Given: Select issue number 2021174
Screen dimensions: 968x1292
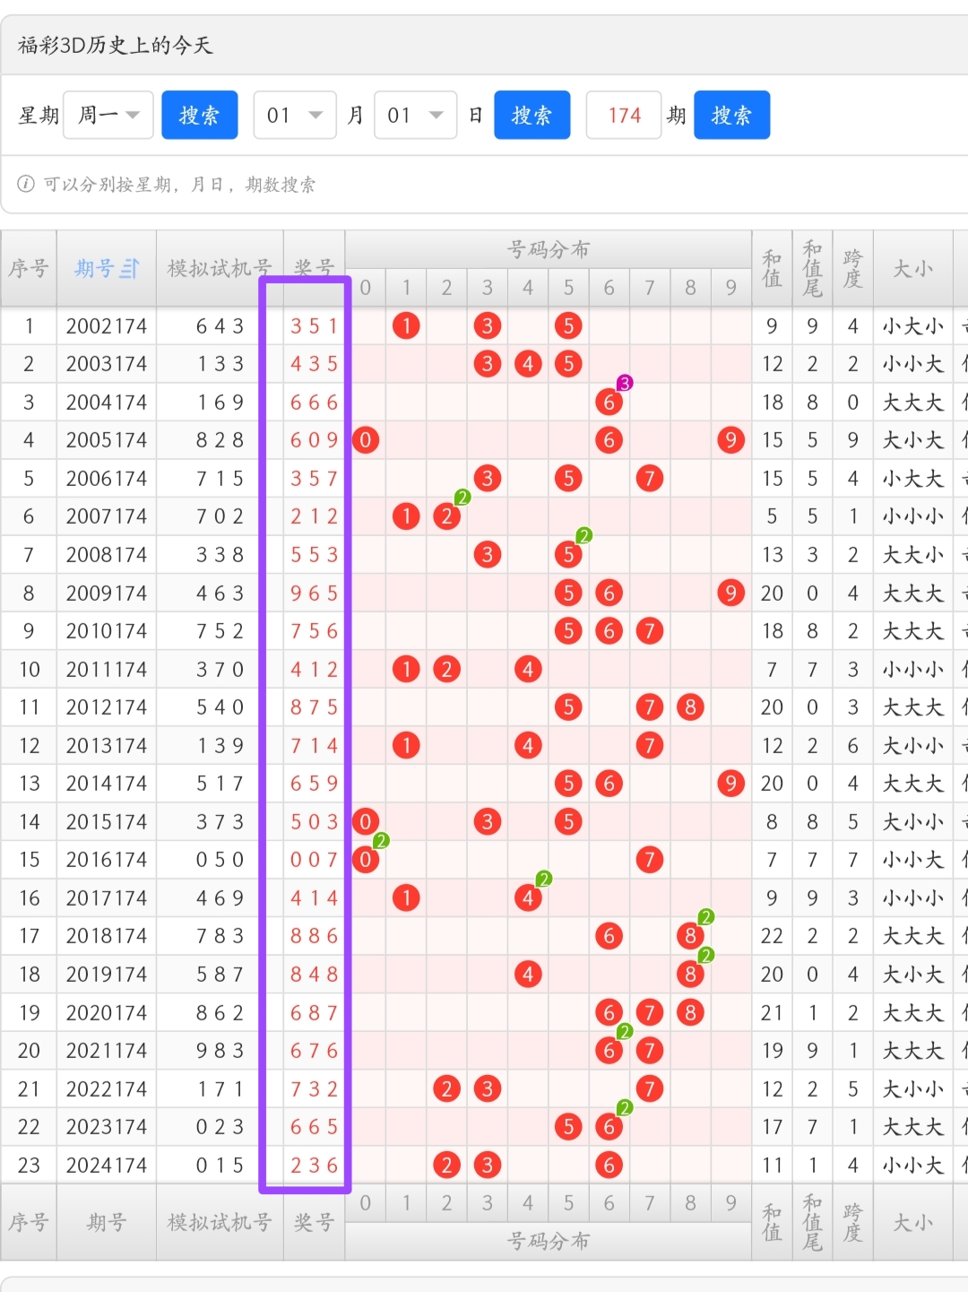Looking at the screenshot, I should 107,1051.
